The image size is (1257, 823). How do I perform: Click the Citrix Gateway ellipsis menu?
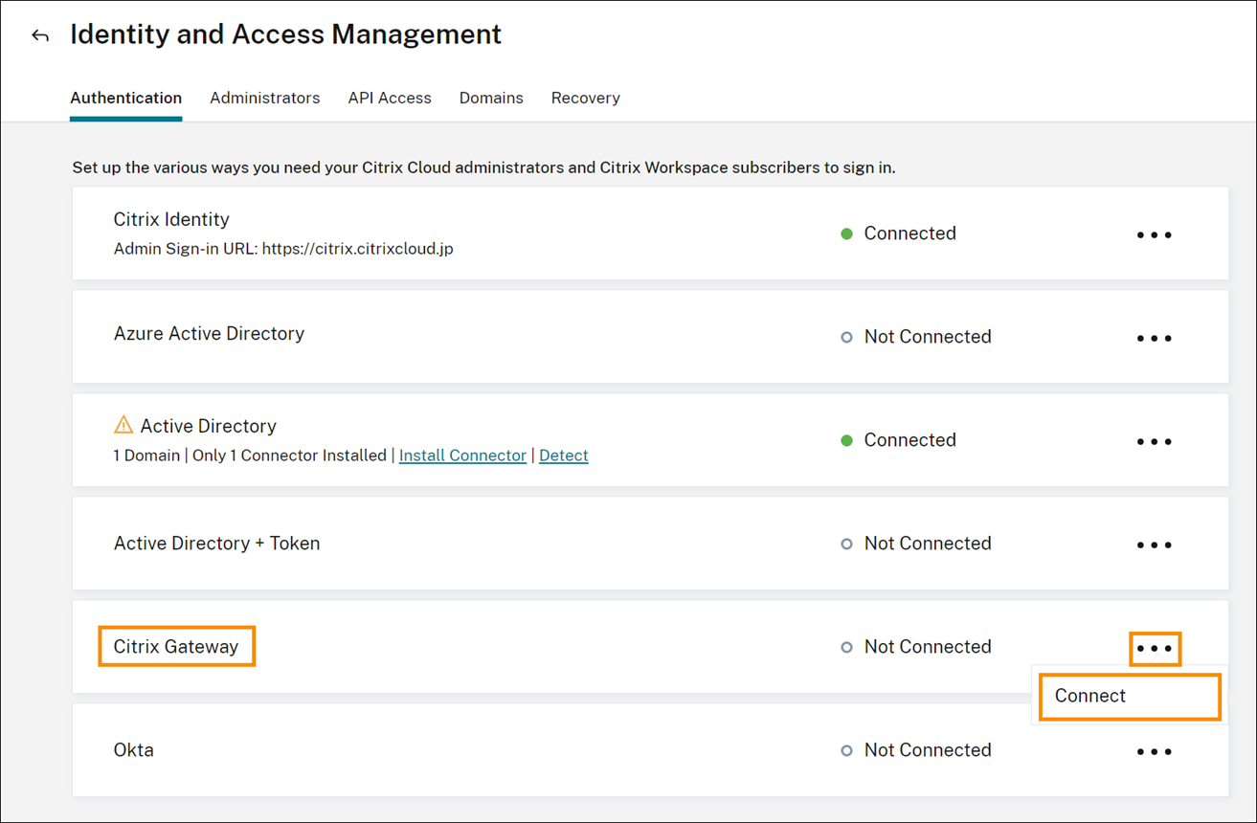tap(1154, 648)
